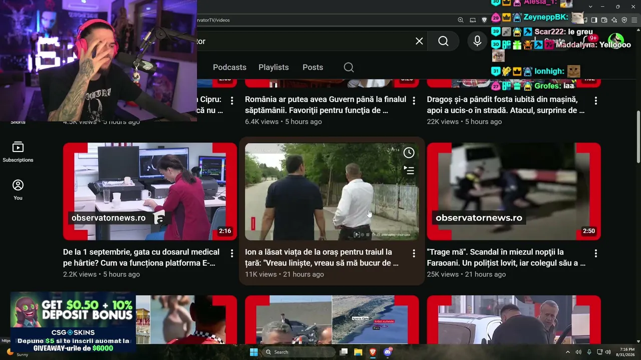Open the You section in the sidebar
641x360 pixels.
coord(18,190)
